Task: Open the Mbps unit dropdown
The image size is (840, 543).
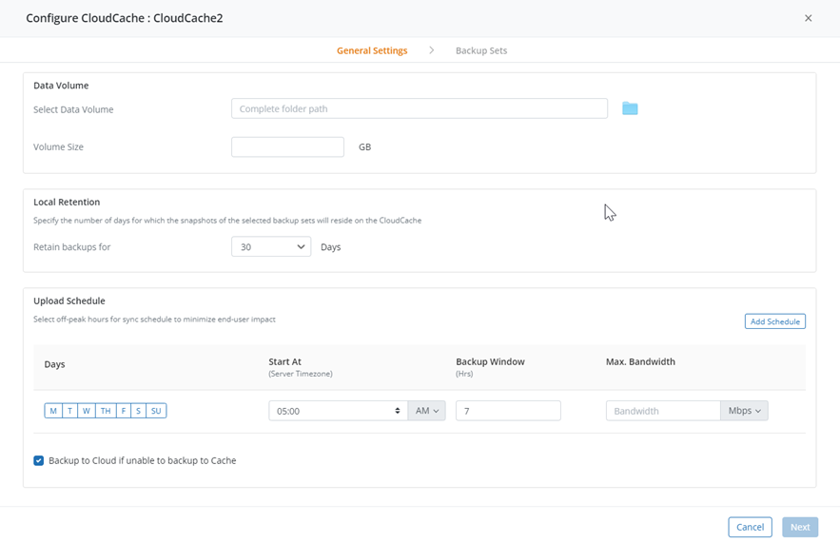Action: tap(744, 411)
